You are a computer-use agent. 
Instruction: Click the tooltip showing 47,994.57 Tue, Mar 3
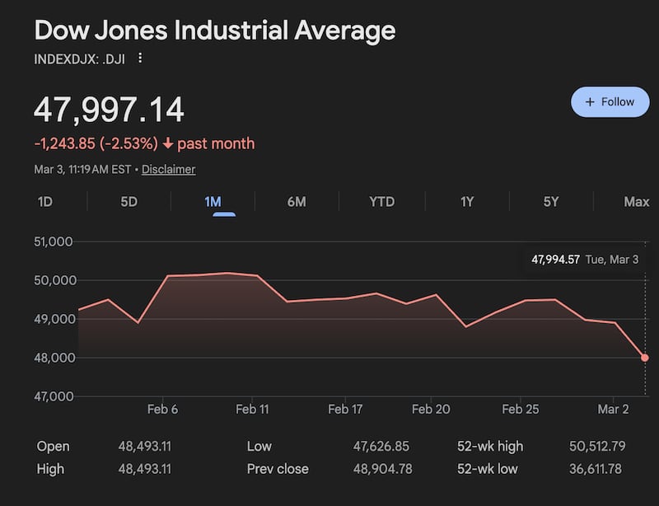click(x=587, y=258)
